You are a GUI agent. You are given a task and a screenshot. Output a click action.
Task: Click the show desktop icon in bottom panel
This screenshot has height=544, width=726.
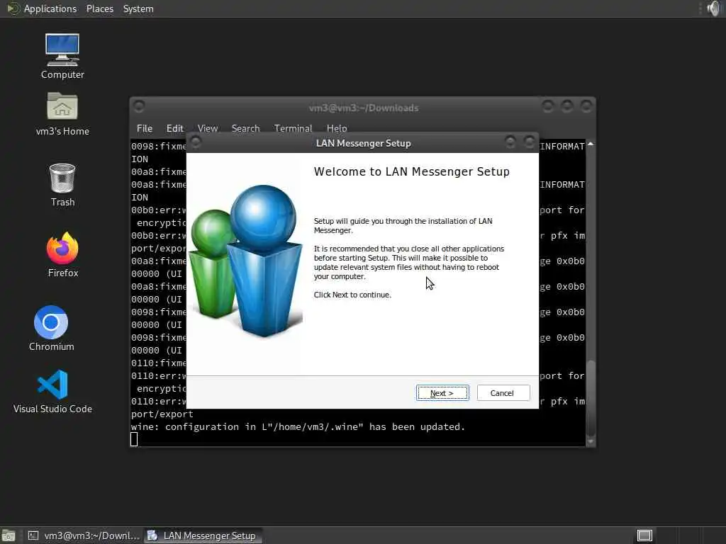[9, 535]
